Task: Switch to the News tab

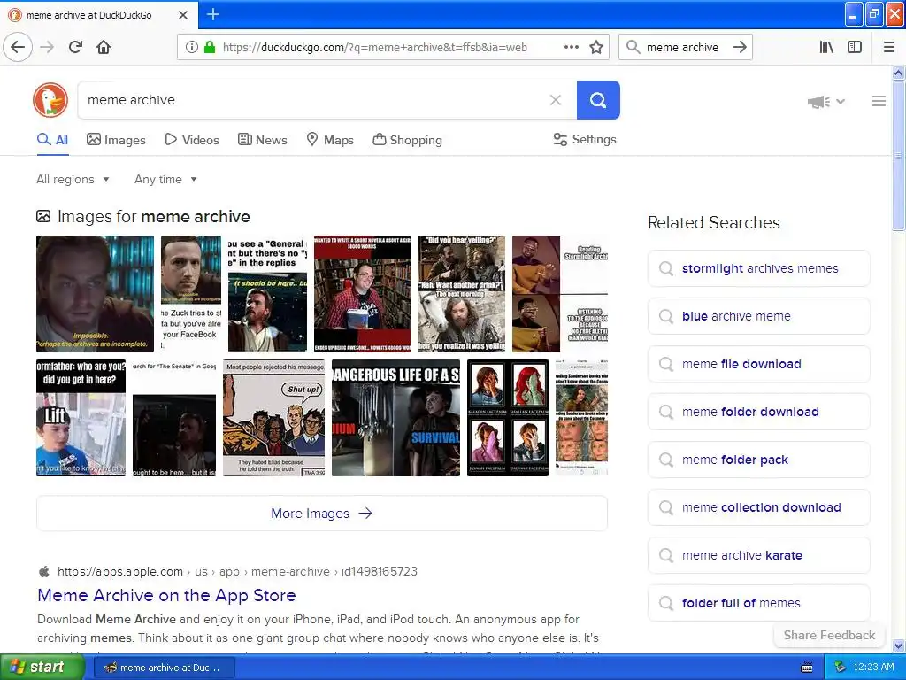Action: [x=262, y=140]
